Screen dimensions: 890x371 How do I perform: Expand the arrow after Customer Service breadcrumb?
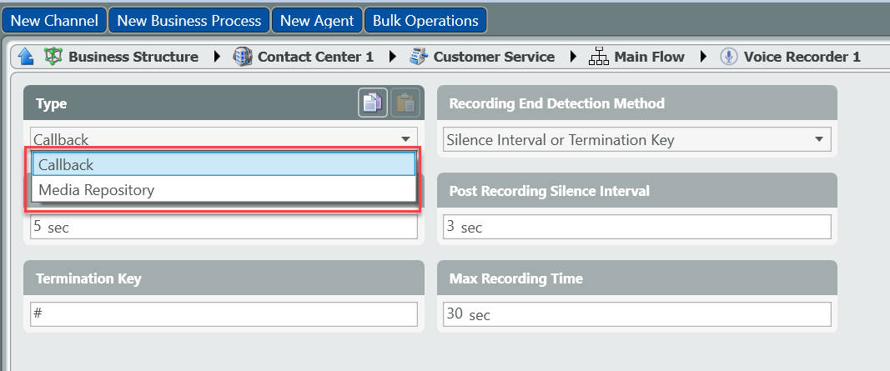(x=573, y=57)
